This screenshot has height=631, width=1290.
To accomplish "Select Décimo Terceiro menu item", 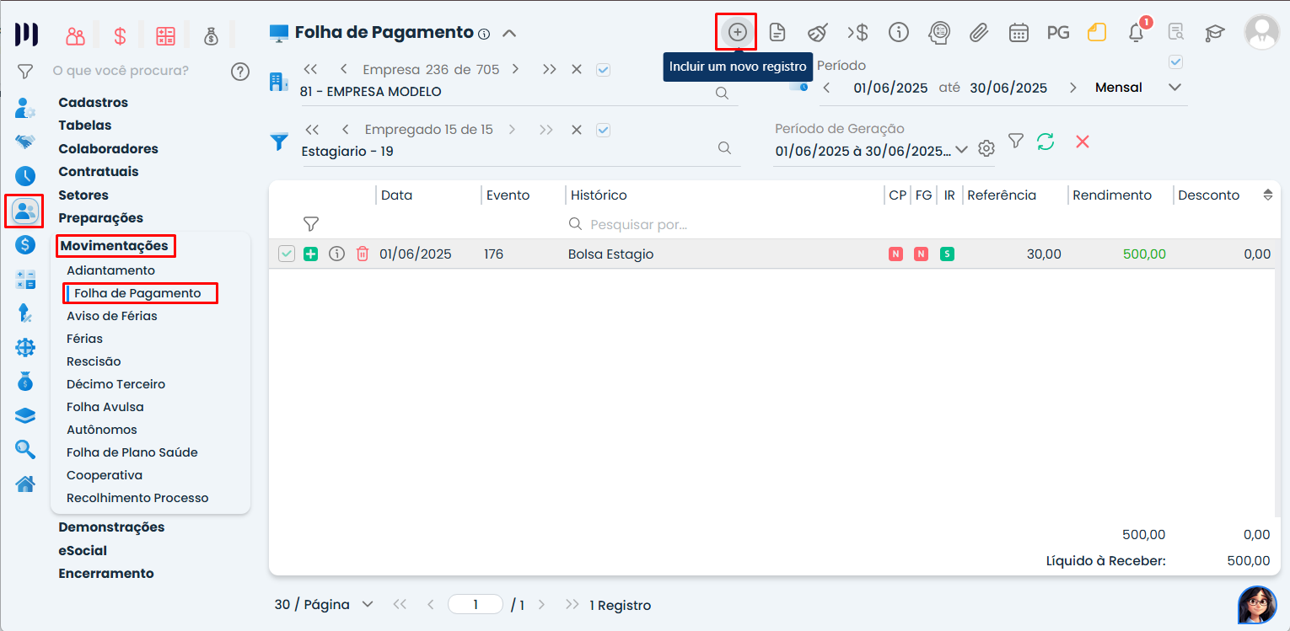I will 116,384.
